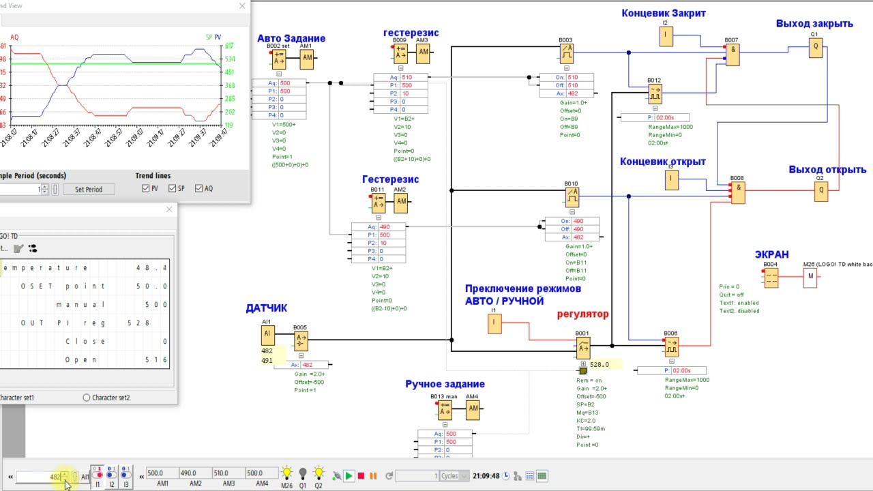
Task: Start simulation with green play button
Action: [349, 476]
